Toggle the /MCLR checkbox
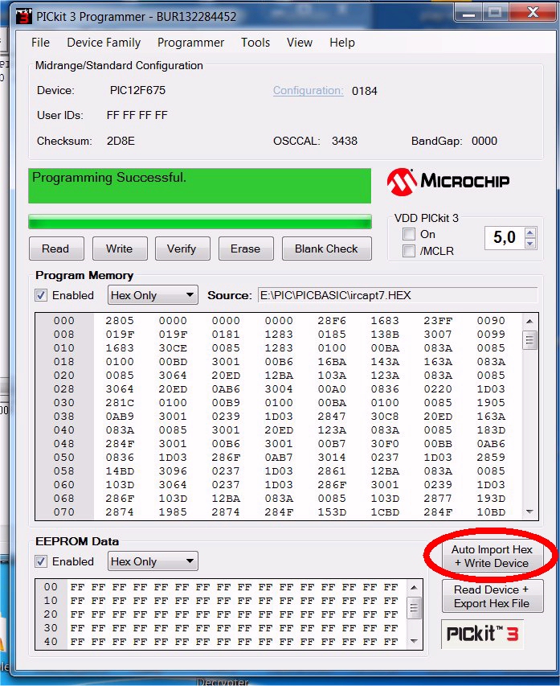The height and width of the screenshot is (686, 560). pos(409,251)
